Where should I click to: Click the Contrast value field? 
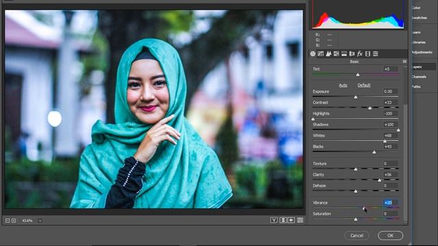click(x=391, y=102)
